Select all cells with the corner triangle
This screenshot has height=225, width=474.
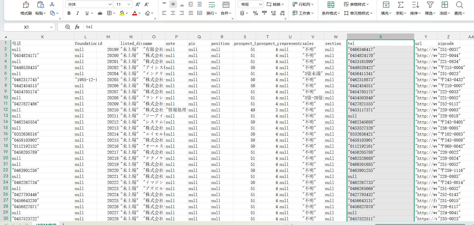coord(6,37)
